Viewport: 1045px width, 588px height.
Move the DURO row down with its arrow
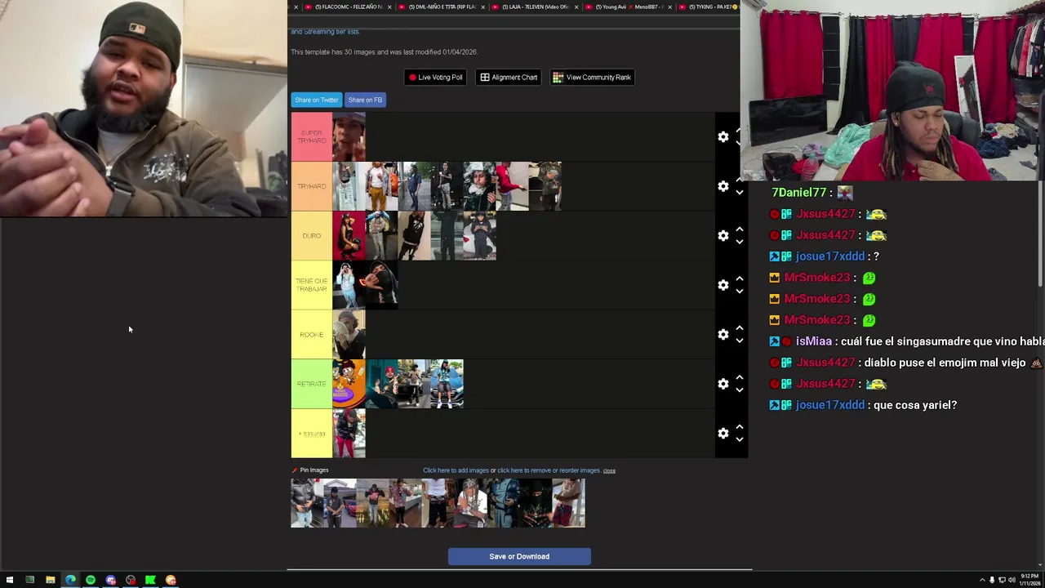(x=740, y=242)
